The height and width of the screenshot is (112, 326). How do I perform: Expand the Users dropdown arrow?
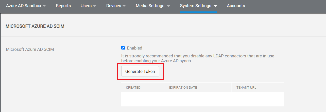(x=95, y=6)
